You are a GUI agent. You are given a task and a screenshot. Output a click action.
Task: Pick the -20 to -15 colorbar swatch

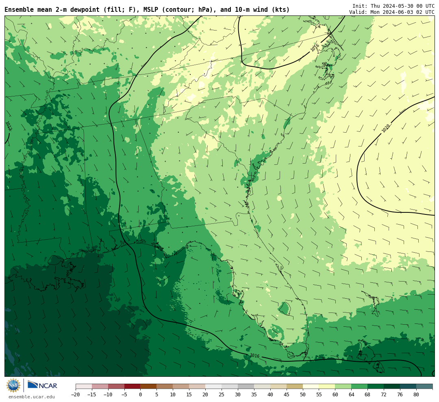click(84, 387)
